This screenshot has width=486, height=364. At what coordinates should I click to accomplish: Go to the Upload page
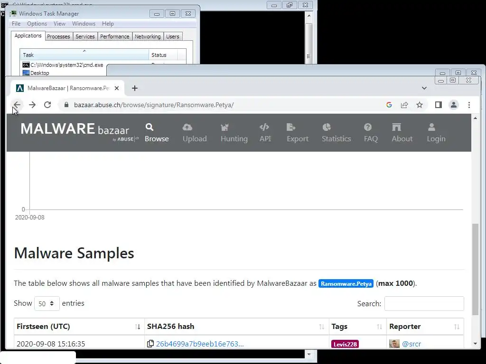pyautogui.click(x=195, y=133)
